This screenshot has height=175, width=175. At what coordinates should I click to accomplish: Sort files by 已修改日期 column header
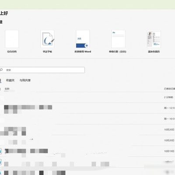169,89
